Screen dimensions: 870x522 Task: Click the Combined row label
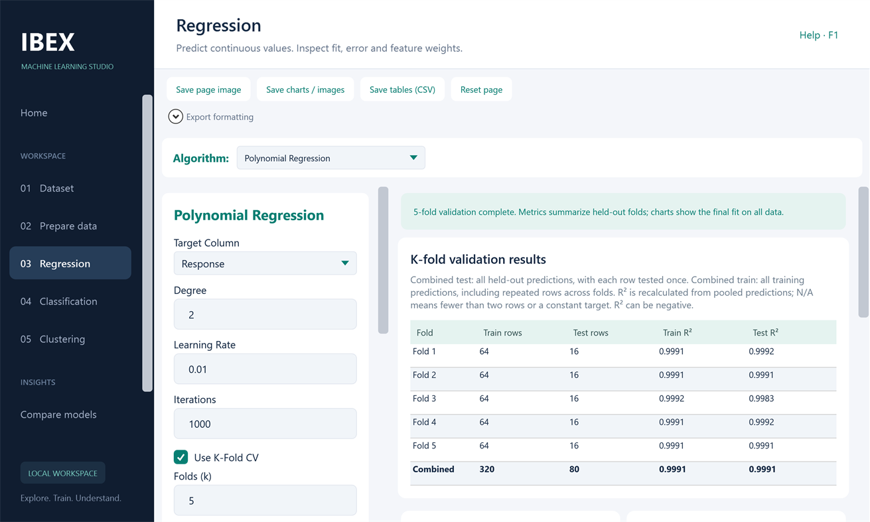pos(433,469)
